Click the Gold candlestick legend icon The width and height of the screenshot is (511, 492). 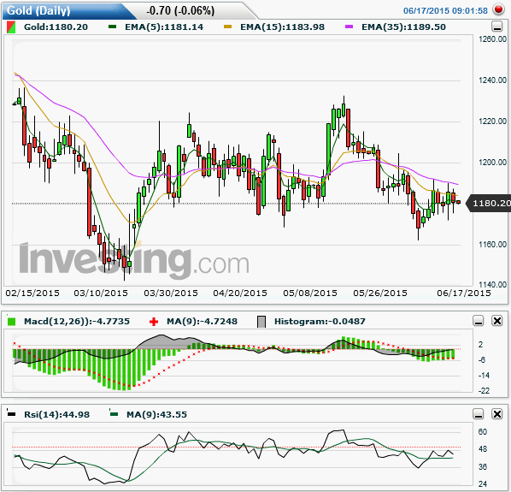pyautogui.click(x=11, y=27)
